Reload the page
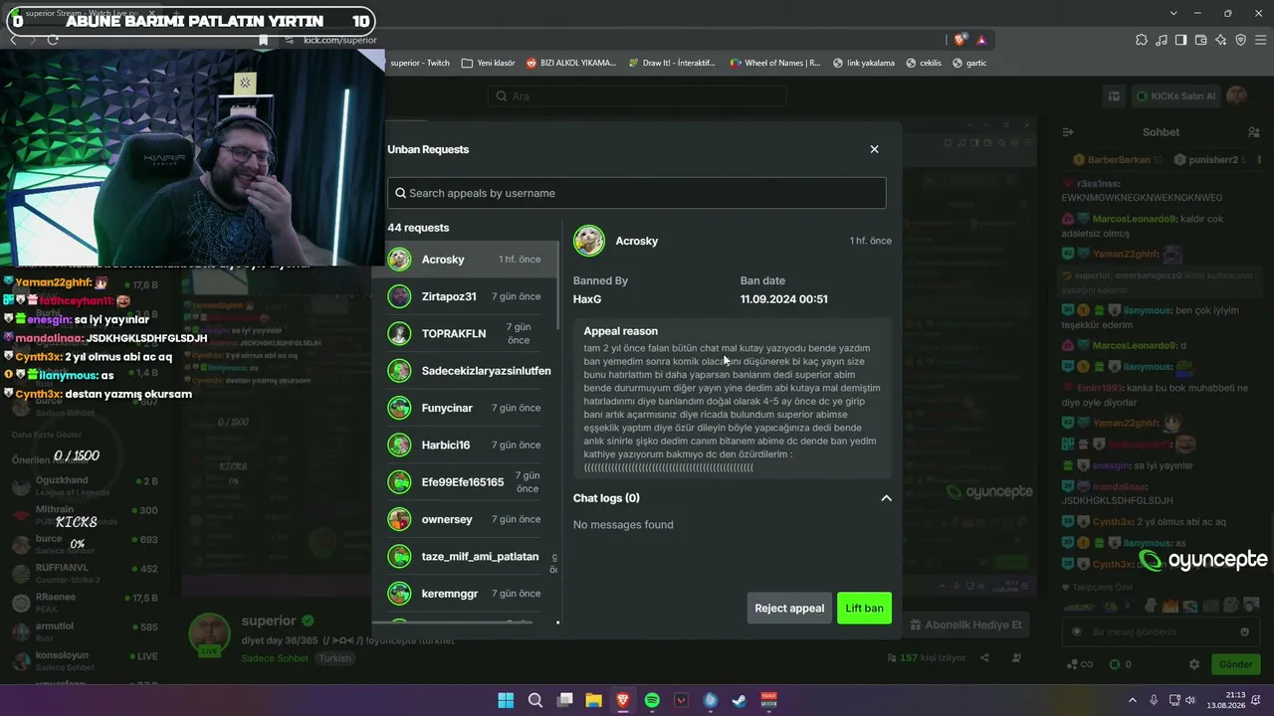The height and width of the screenshot is (716, 1274). (53, 40)
